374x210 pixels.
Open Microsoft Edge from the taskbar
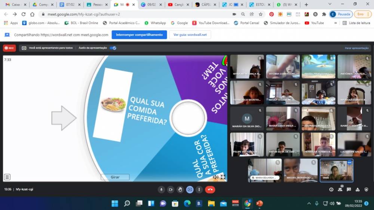pyautogui.click(x=187, y=204)
